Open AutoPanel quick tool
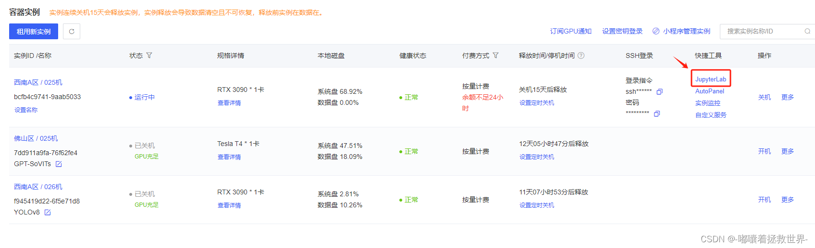The image size is (815, 248). 710,91
